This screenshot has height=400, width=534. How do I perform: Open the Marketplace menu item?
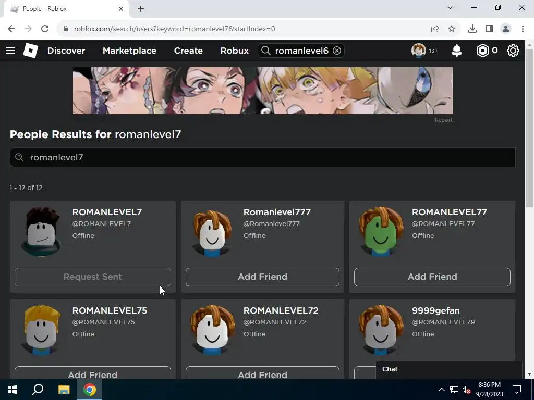pyautogui.click(x=129, y=51)
